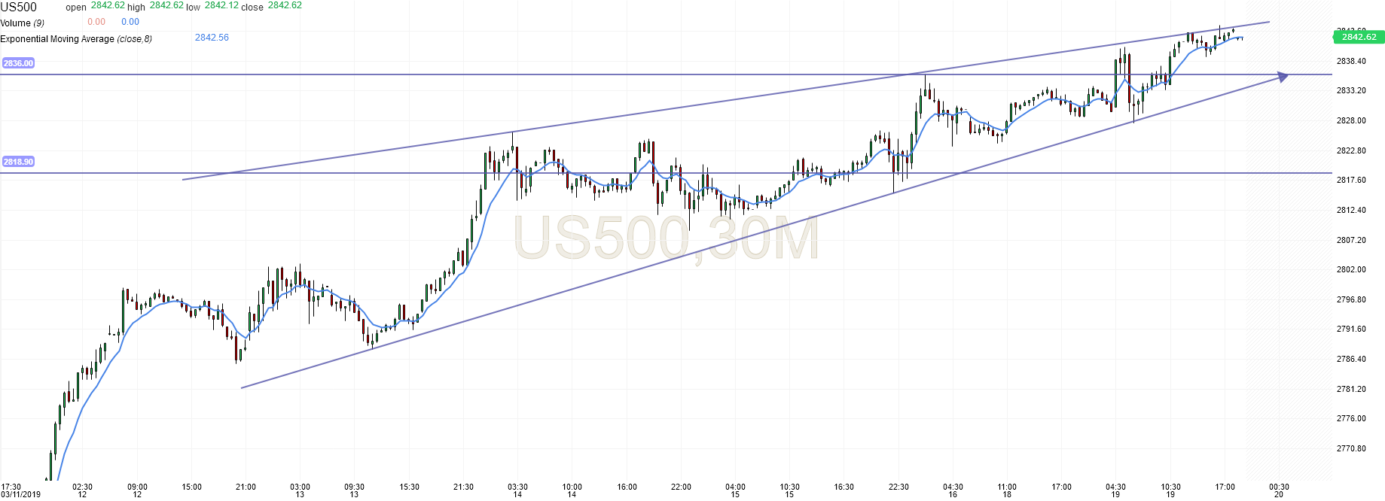The height and width of the screenshot is (501, 1385).
Task: Select the 16:00 time axis marker
Action: [x=627, y=487]
